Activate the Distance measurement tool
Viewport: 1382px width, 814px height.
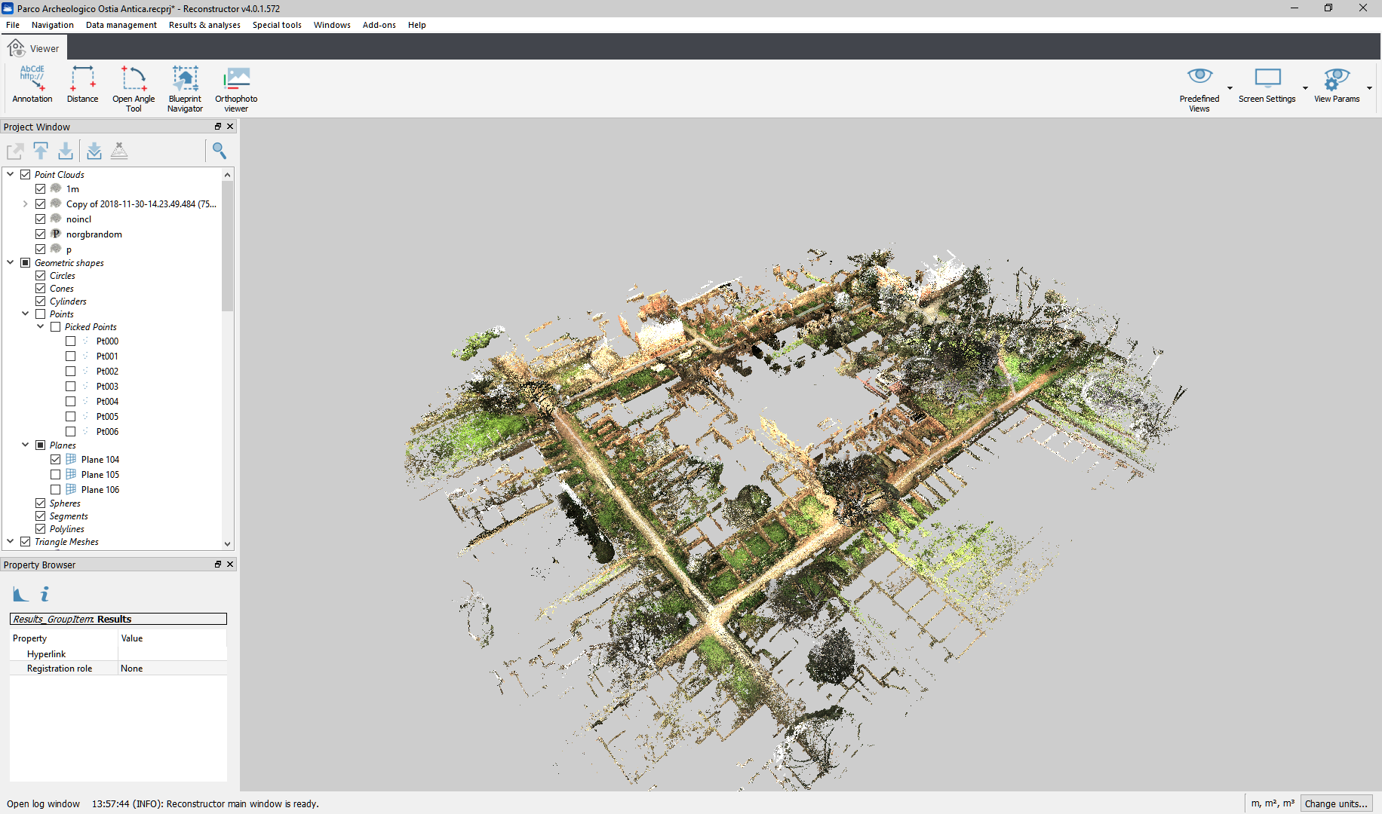pos(82,84)
